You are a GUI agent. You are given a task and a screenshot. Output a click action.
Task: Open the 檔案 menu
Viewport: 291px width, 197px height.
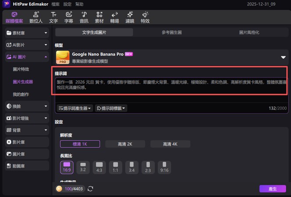pyautogui.click(x=55, y=4)
